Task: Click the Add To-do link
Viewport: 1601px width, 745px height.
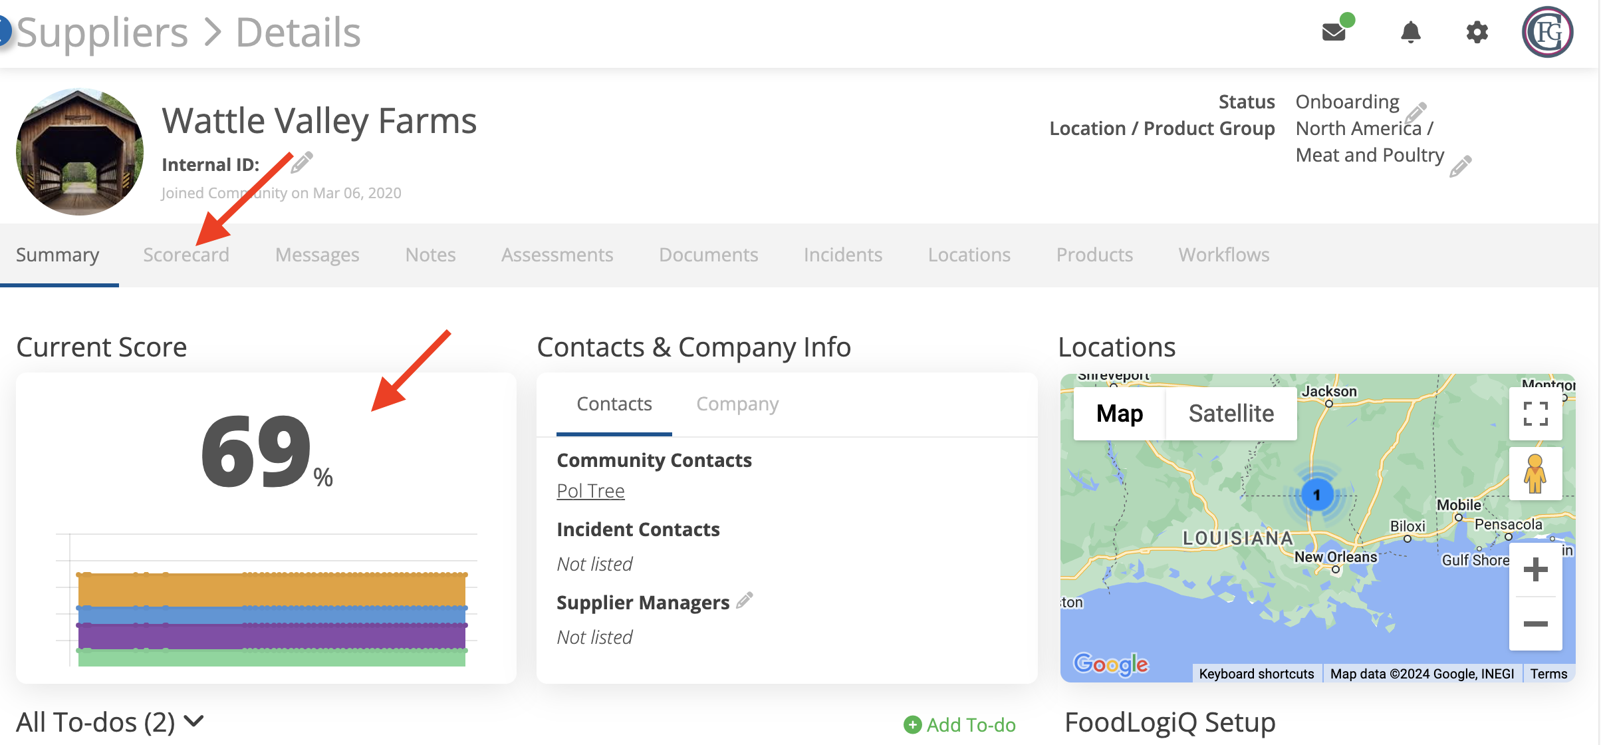Action: click(971, 724)
